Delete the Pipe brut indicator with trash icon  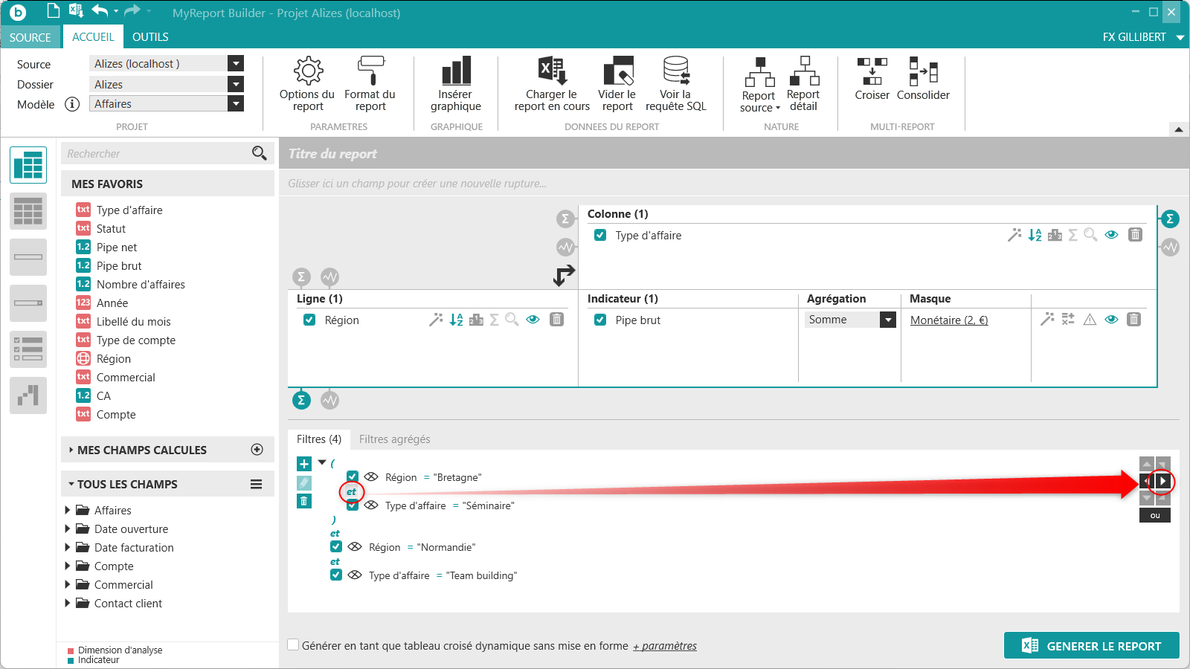1133,320
